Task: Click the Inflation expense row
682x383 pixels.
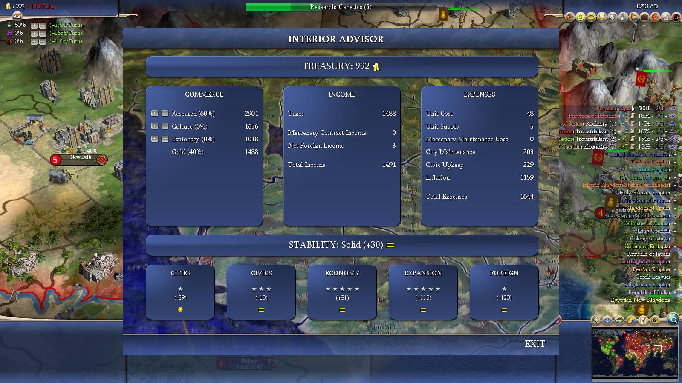Action: (480, 177)
